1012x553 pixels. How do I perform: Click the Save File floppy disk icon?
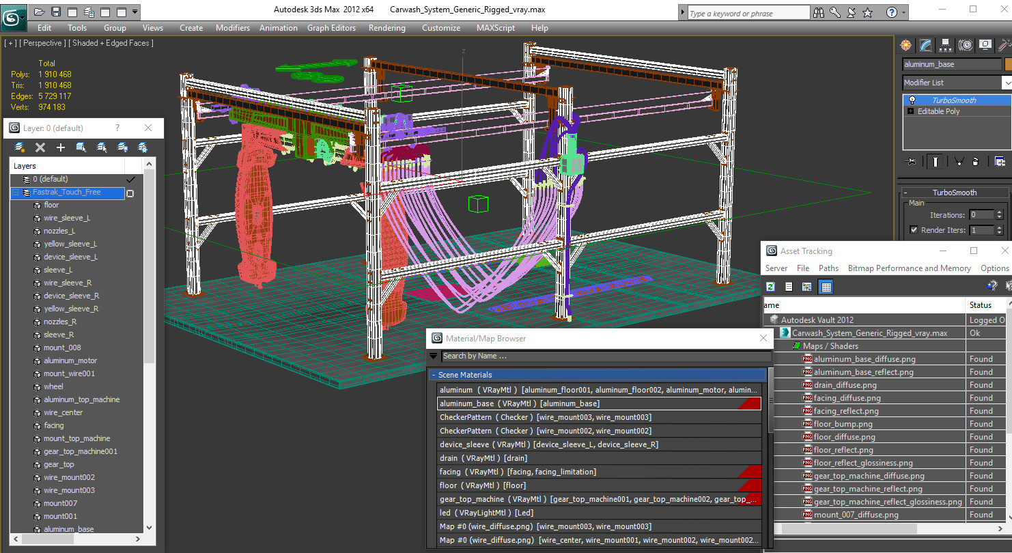click(56, 12)
